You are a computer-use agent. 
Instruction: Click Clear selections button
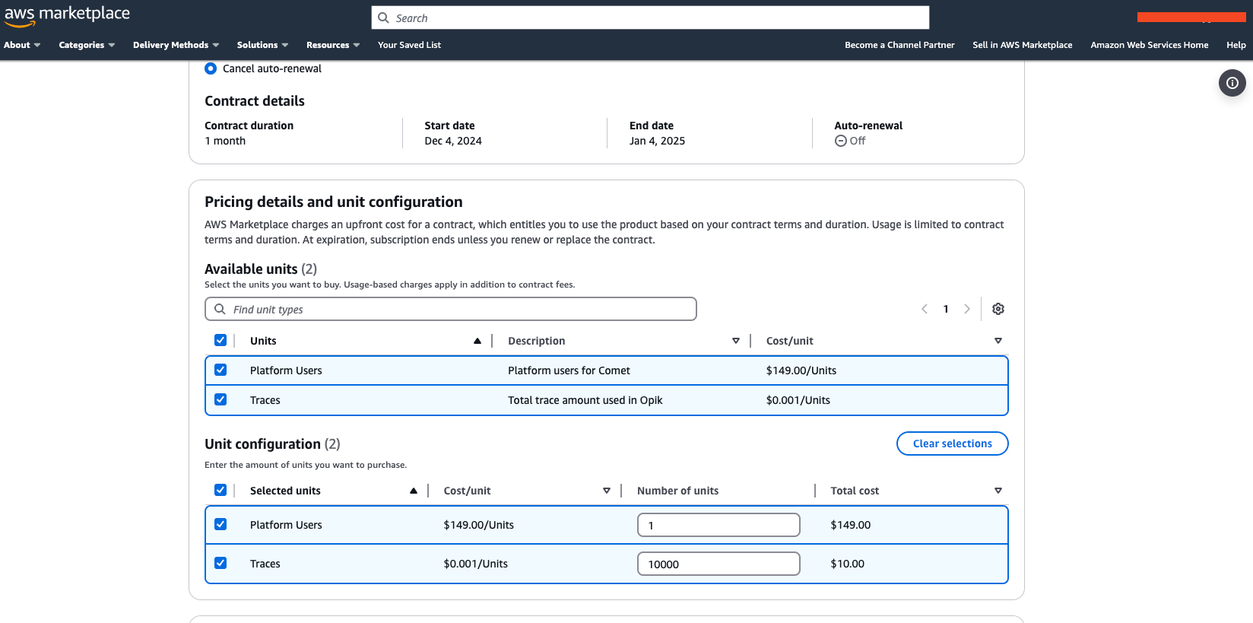click(x=953, y=443)
